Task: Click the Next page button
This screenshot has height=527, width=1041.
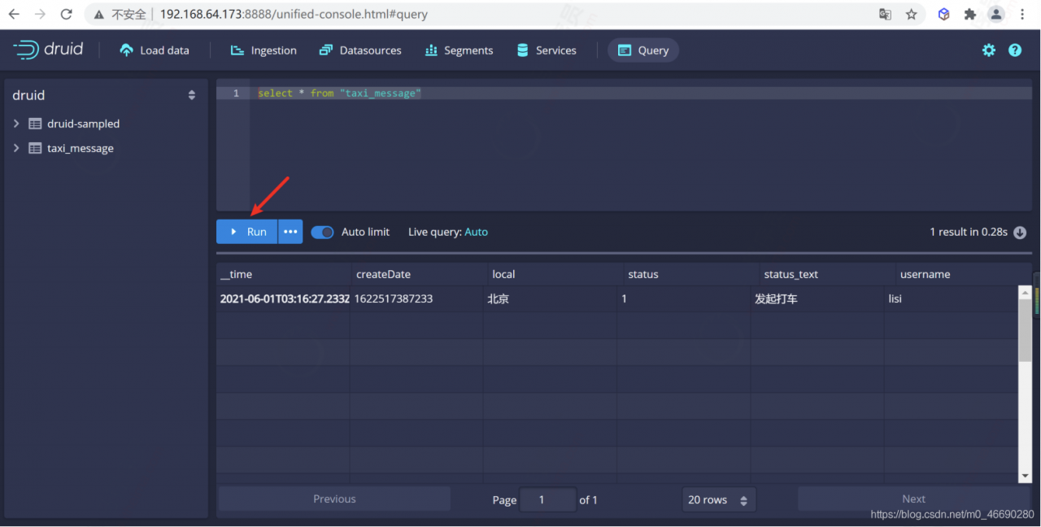Action: point(914,499)
